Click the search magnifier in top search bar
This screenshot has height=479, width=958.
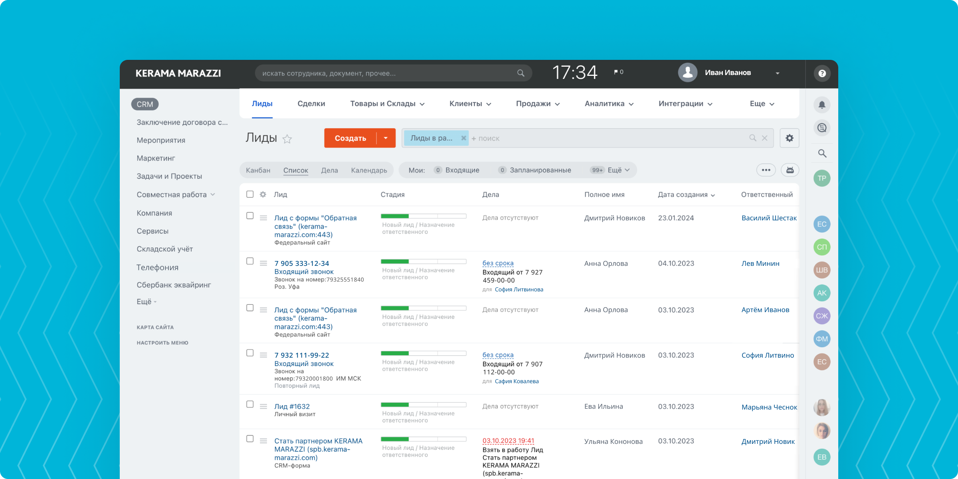tap(521, 73)
